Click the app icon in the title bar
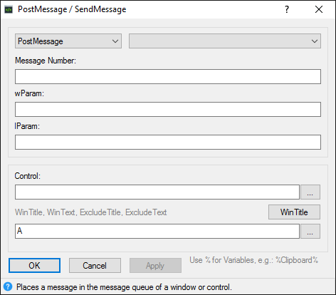The height and width of the screenshot is (295, 336). point(9,10)
